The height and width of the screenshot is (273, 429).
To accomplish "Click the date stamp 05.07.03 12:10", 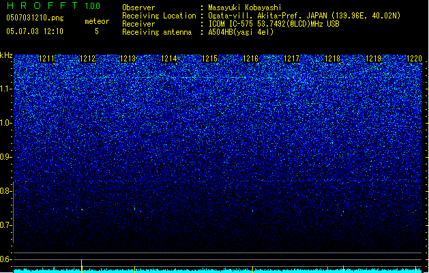I will 35,31.
